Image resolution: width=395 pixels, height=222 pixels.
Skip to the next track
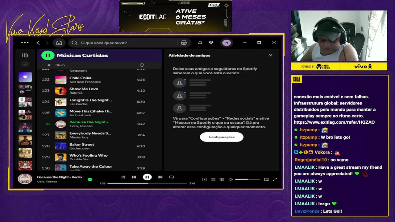click(x=160, y=177)
